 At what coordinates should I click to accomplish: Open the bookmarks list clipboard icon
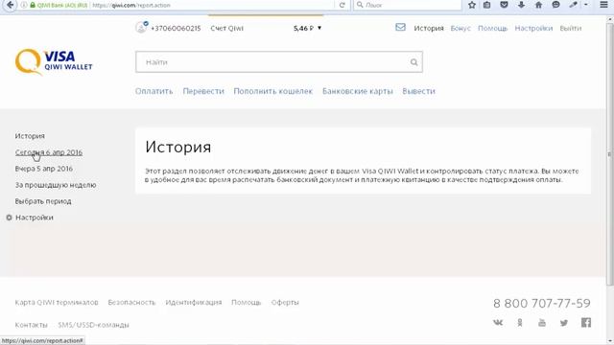486,5
